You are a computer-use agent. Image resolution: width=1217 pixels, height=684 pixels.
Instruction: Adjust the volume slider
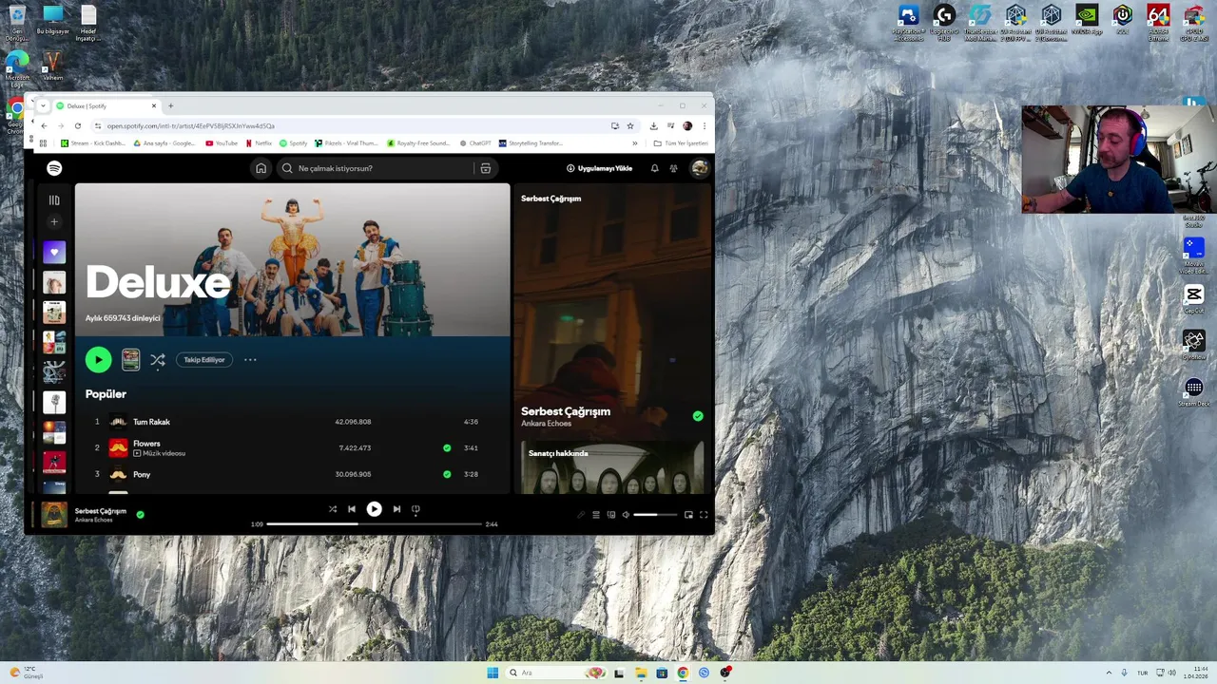point(656,515)
